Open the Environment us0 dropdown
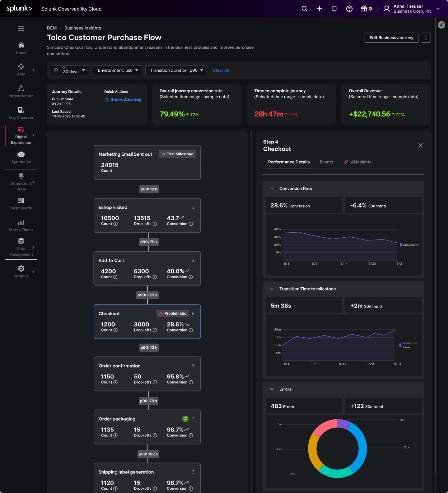The width and height of the screenshot is (448, 493). point(118,70)
